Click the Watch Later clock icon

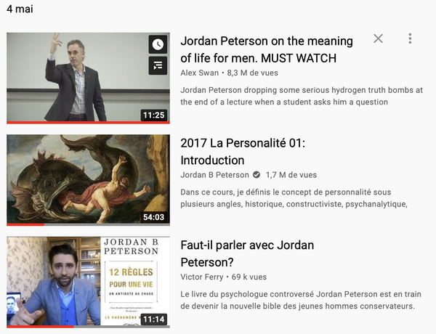point(158,44)
